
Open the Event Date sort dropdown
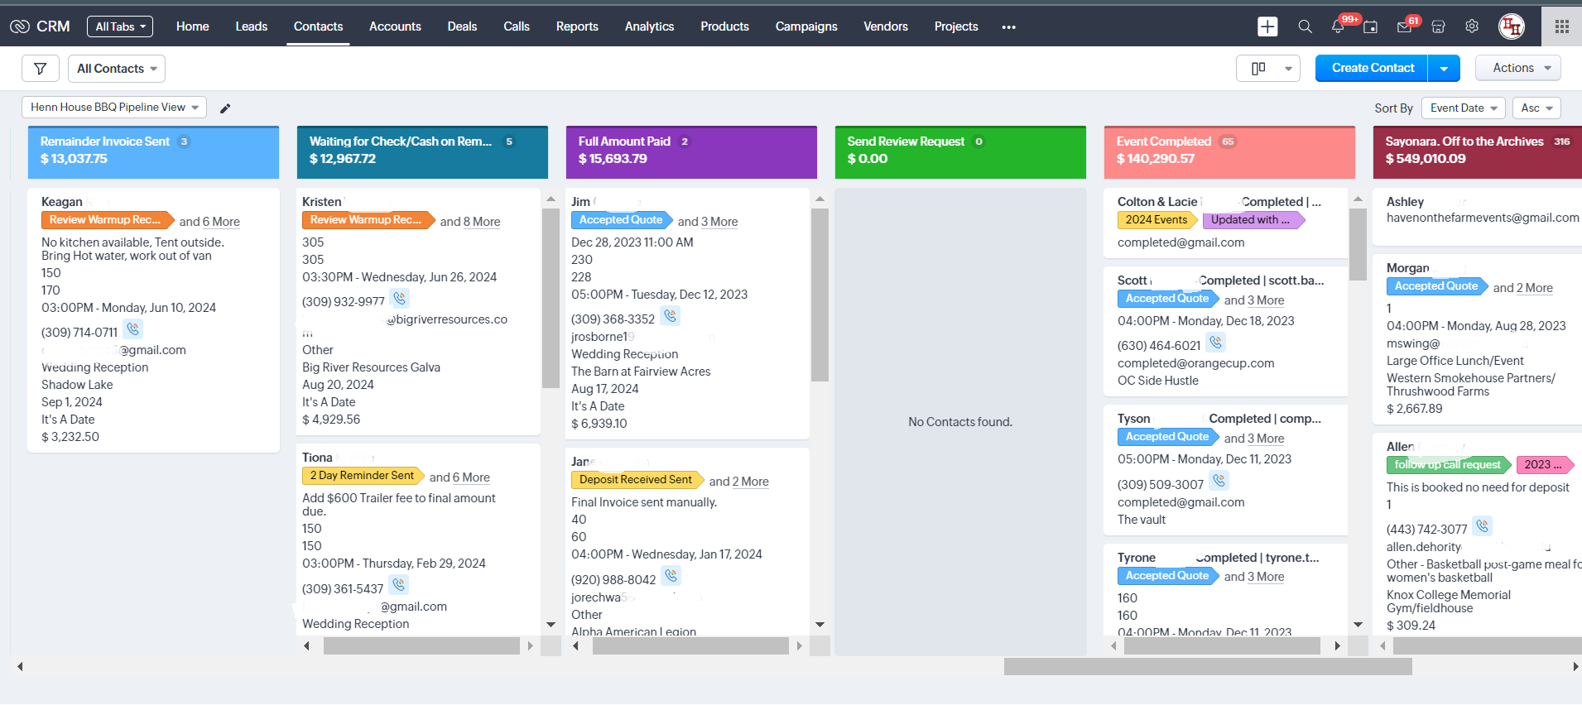point(1463,108)
